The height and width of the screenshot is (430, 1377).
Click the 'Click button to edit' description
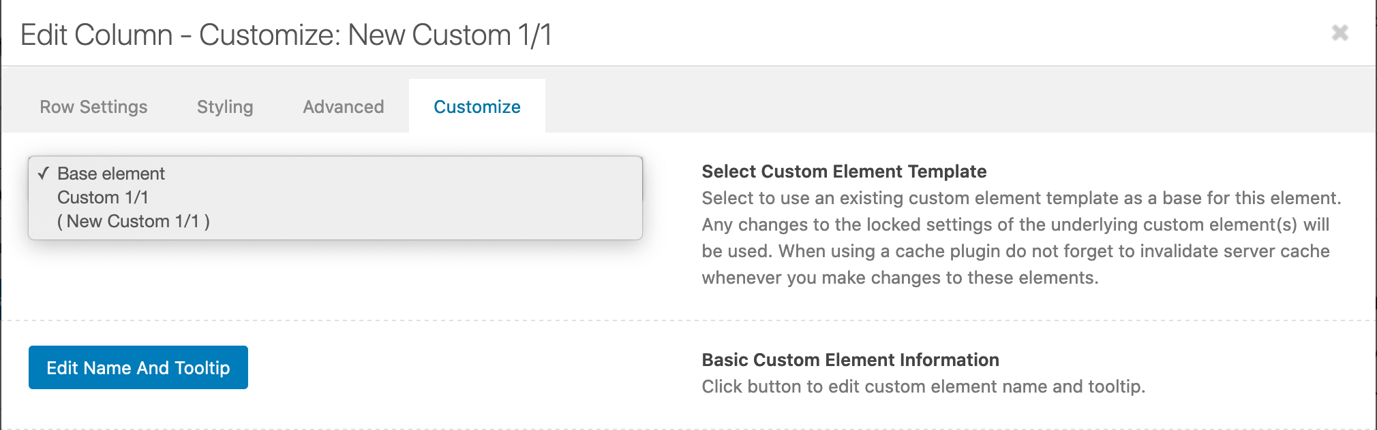click(924, 386)
